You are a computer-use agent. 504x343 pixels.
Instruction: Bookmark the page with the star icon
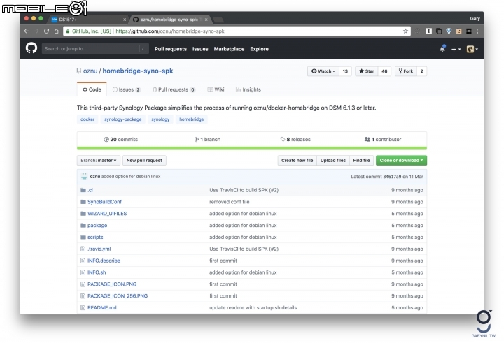(x=405, y=31)
